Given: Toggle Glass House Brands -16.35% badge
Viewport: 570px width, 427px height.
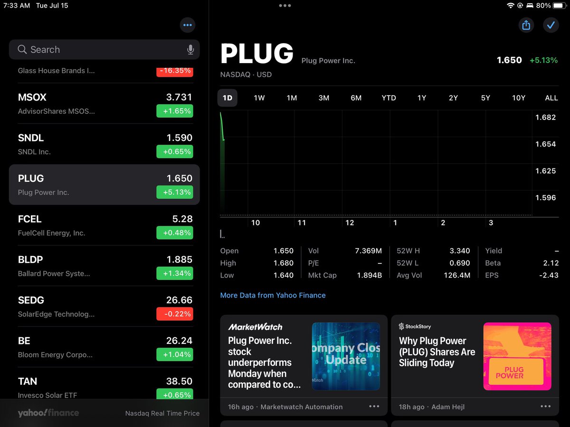Looking at the screenshot, I should pyautogui.click(x=175, y=71).
